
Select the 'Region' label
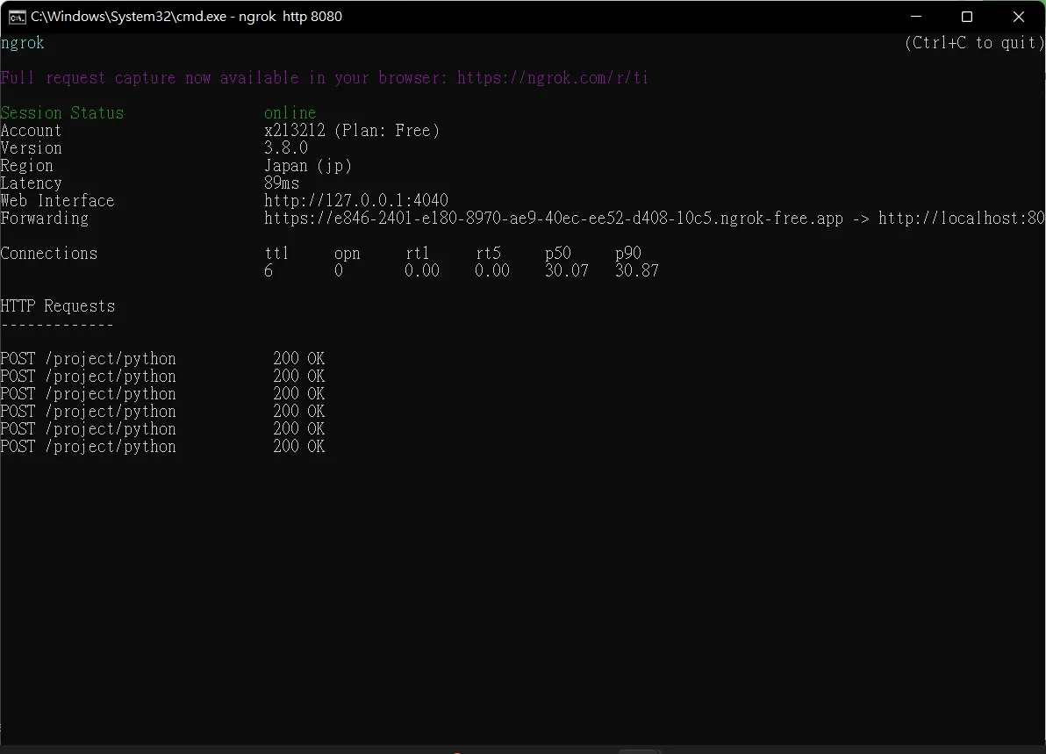click(26, 166)
